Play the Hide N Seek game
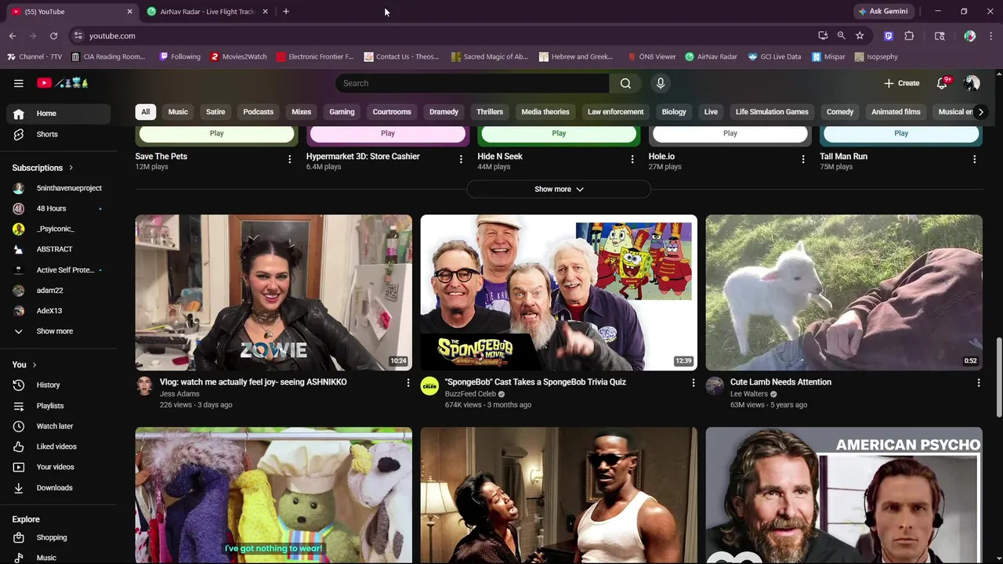The image size is (1003, 564). pyautogui.click(x=559, y=134)
